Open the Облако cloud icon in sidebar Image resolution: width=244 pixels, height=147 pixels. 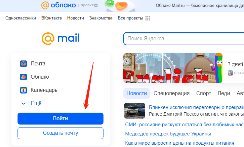pyautogui.click(x=23, y=77)
